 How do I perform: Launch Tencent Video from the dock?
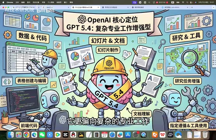pyautogui.click(x=58, y=135)
